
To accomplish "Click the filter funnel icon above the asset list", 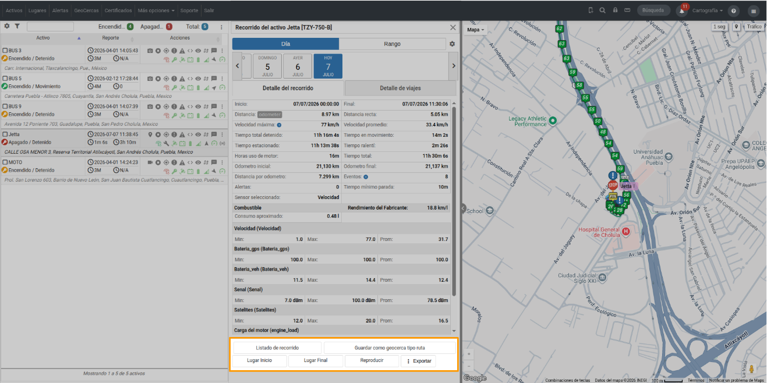I will 17,26.
